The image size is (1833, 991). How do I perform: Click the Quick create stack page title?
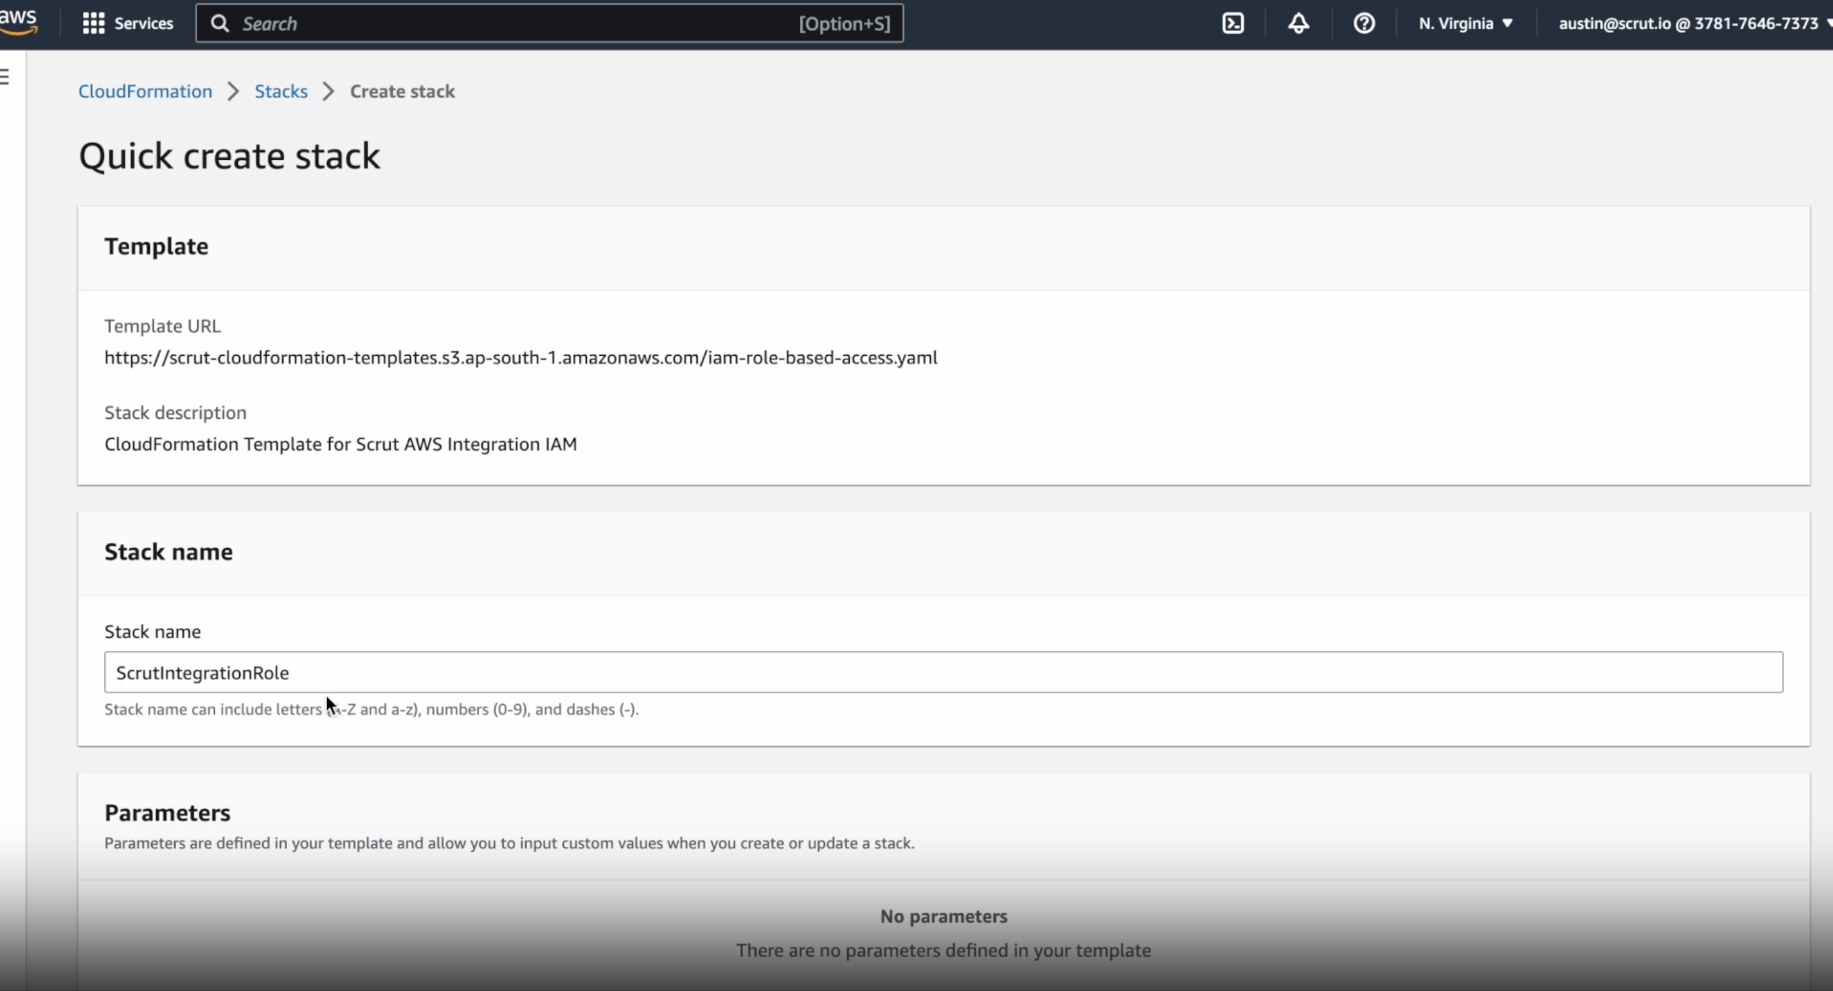(229, 155)
